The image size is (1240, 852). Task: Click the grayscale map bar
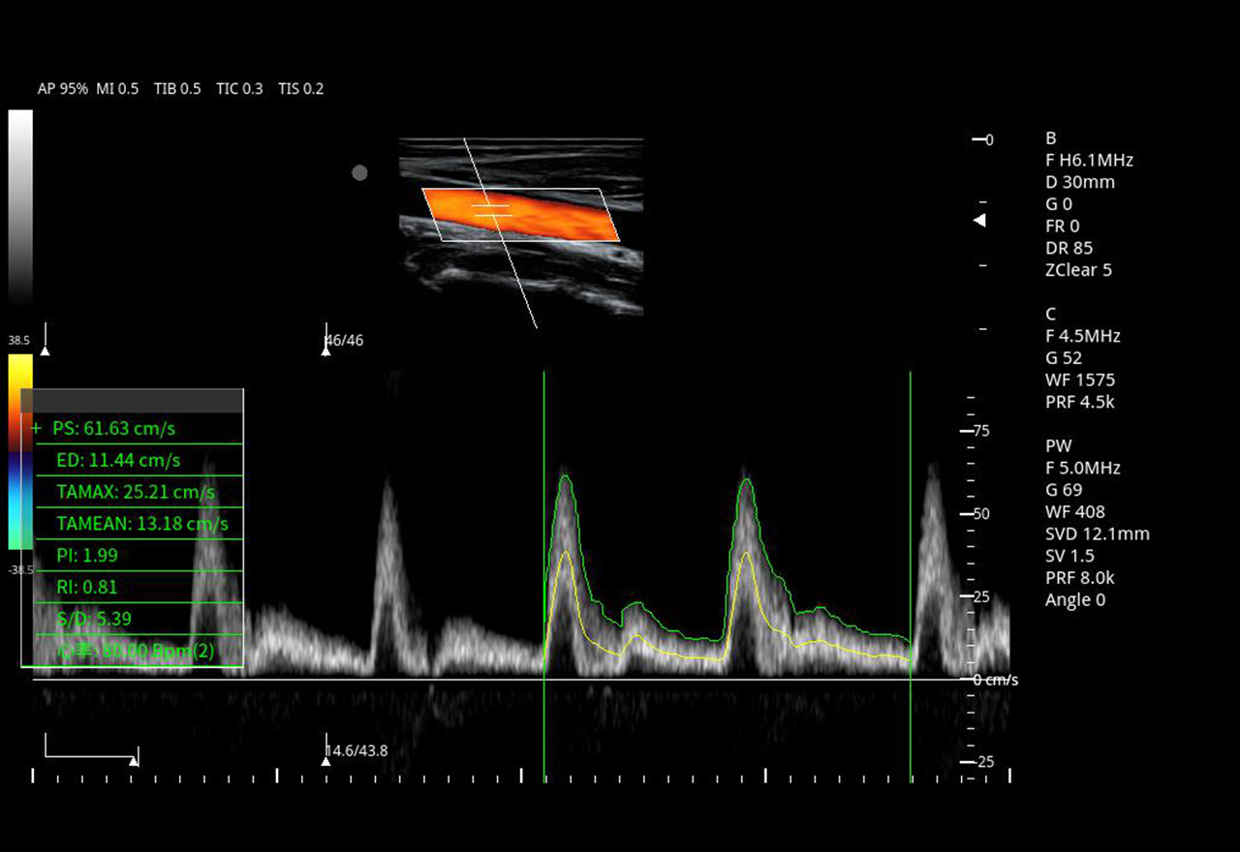click(x=20, y=206)
